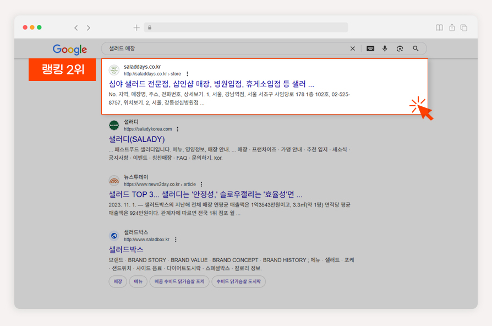
Task: Select the 메뉴 sitelink chip
Action: [138, 281]
